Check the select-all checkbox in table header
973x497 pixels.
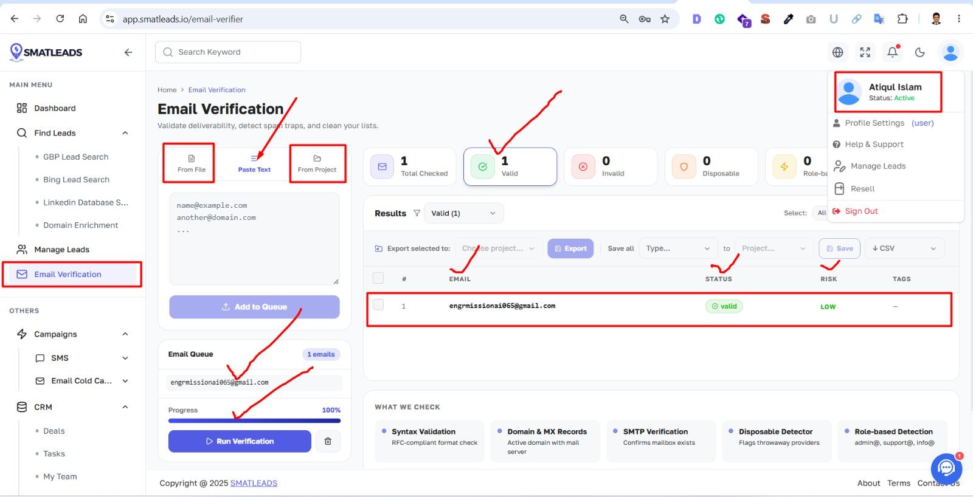(x=378, y=278)
